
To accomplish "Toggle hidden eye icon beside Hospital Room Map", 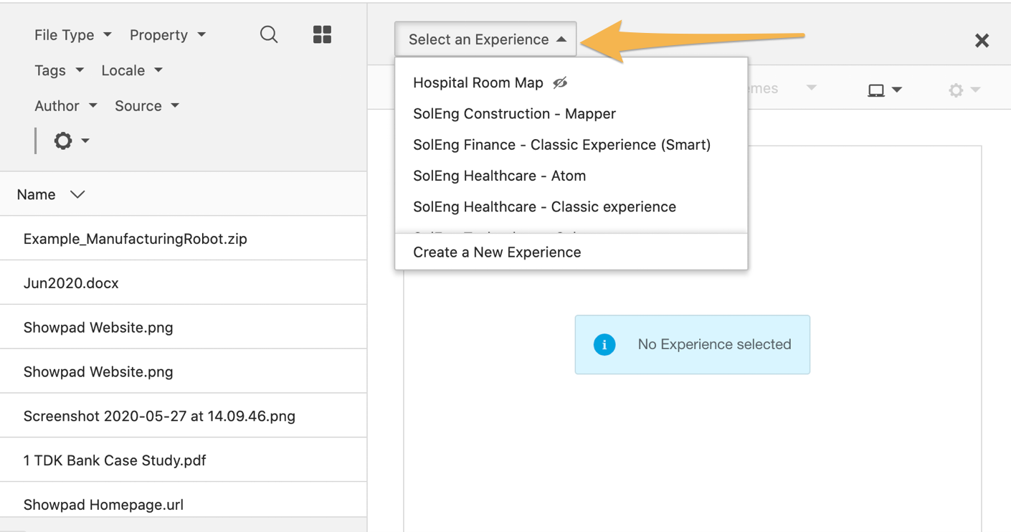I will tap(560, 82).
